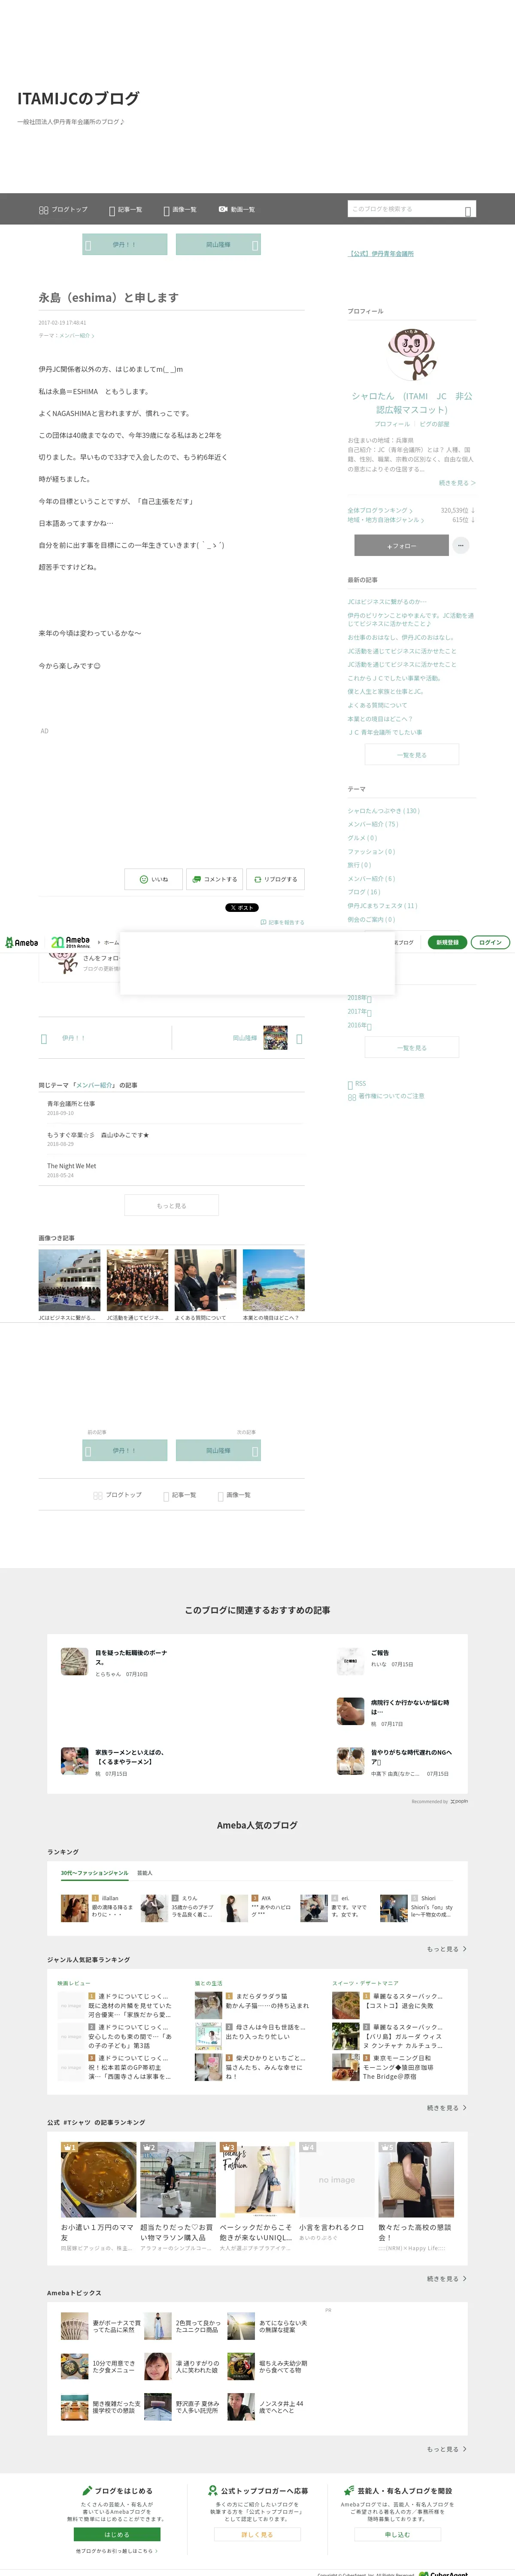
Task: Switch to the 芸能人 ranking tab
Action: tap(145, 1873)
